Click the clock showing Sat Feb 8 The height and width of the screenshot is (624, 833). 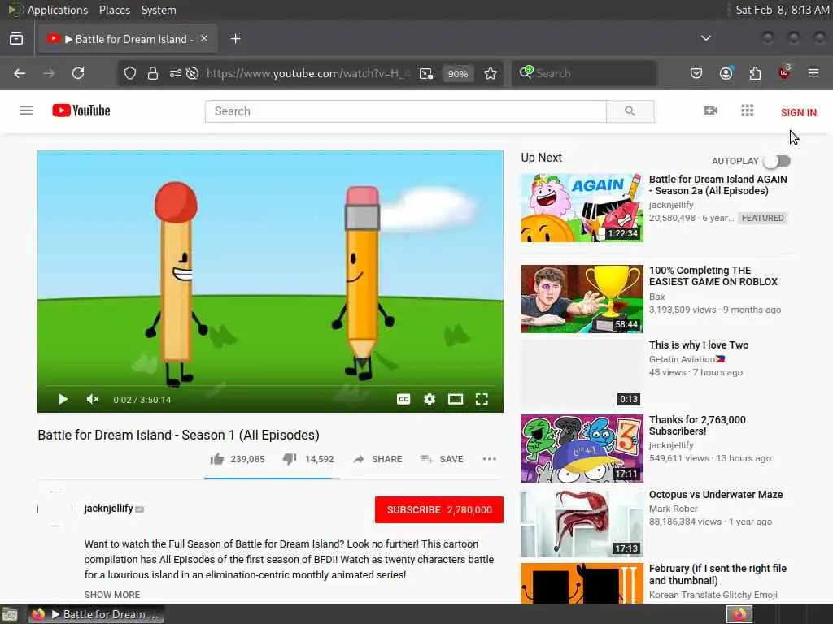point(782,10)
